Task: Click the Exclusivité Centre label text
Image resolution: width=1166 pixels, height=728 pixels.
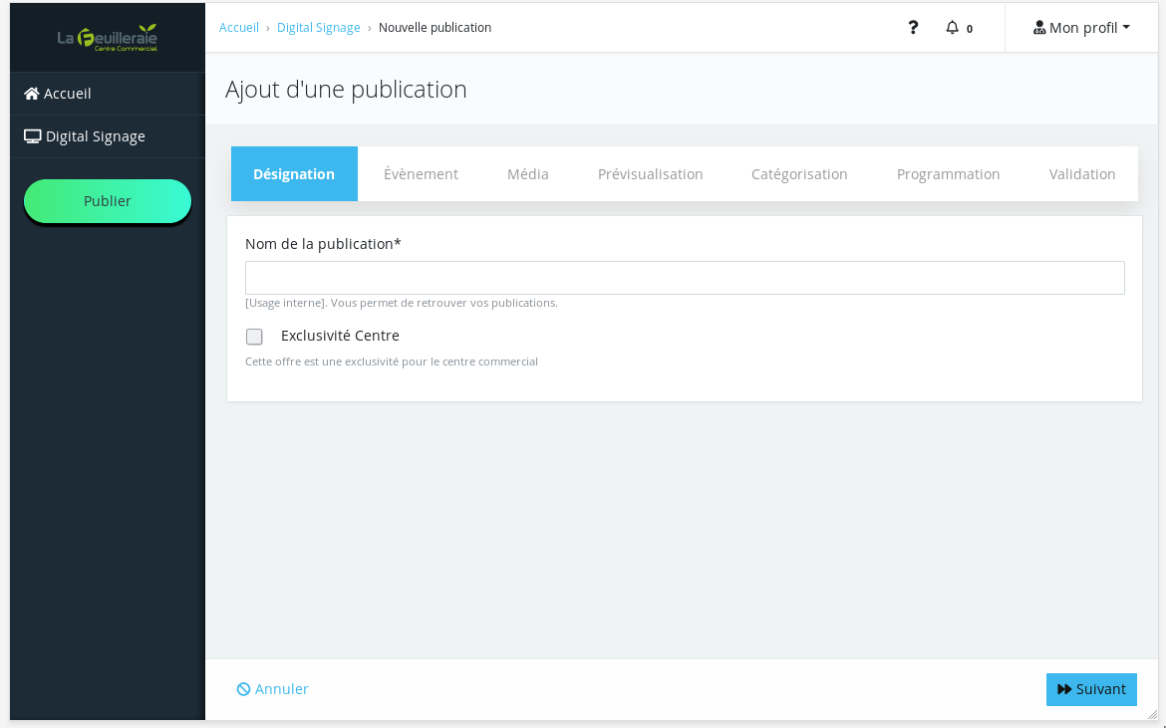Action: click(x=340, y=336)
